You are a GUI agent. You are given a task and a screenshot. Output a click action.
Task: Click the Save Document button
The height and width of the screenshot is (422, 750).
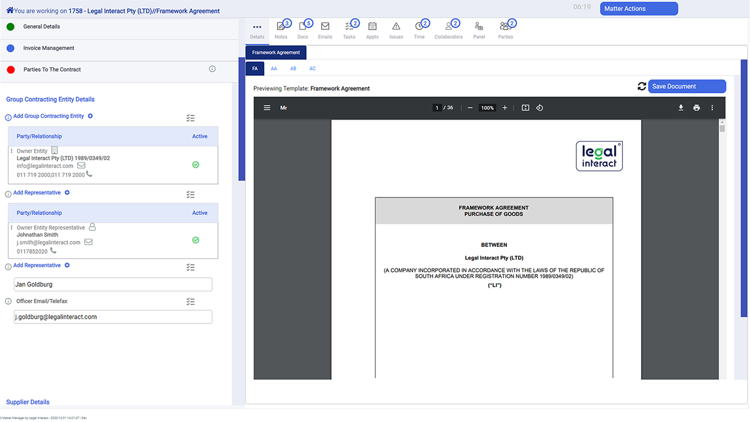click(x=687, y=86)
